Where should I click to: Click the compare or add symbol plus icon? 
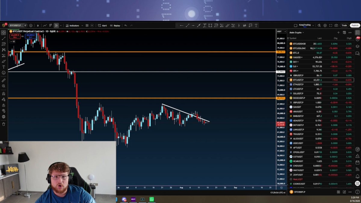(x=31, y=26)
